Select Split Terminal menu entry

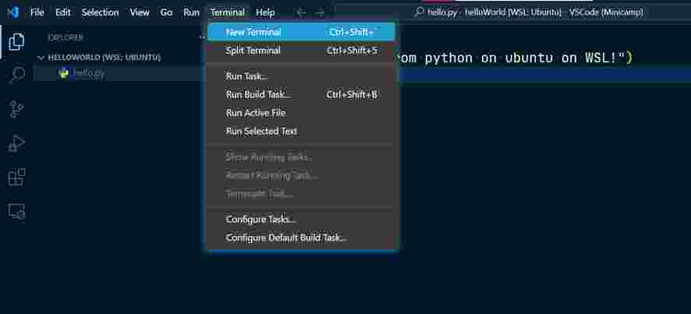click(x=253, y=51)
